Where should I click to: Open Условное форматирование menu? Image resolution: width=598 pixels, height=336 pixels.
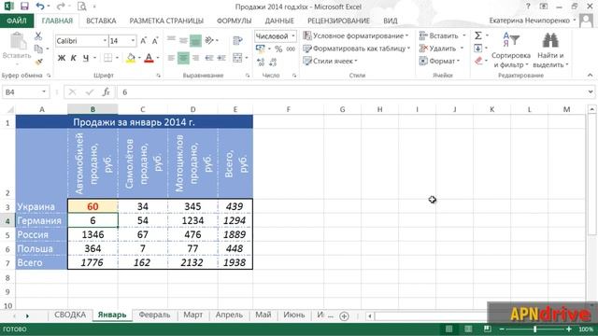click(356, 35)
